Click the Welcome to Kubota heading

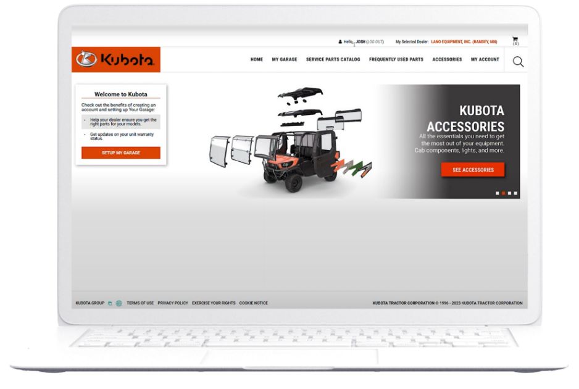(x=121, y=94)
